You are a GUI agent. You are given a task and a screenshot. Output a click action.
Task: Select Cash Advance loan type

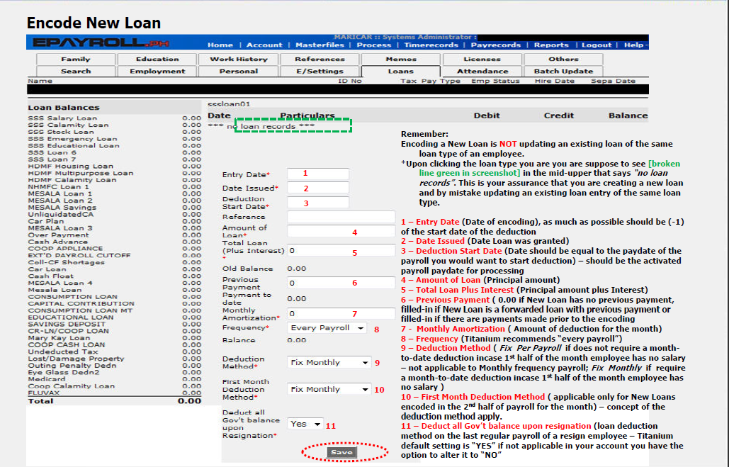tap(57, 242)
